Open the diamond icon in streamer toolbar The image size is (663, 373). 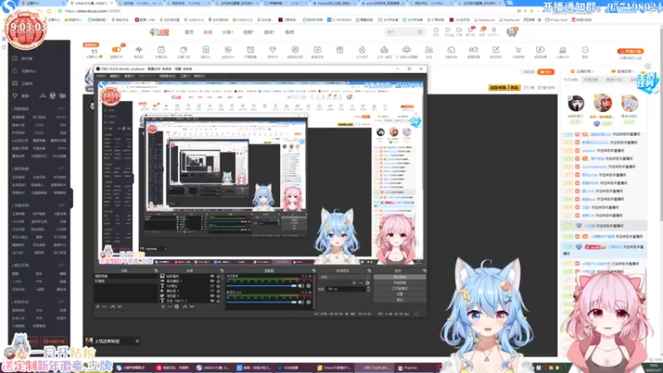[273, 50]
